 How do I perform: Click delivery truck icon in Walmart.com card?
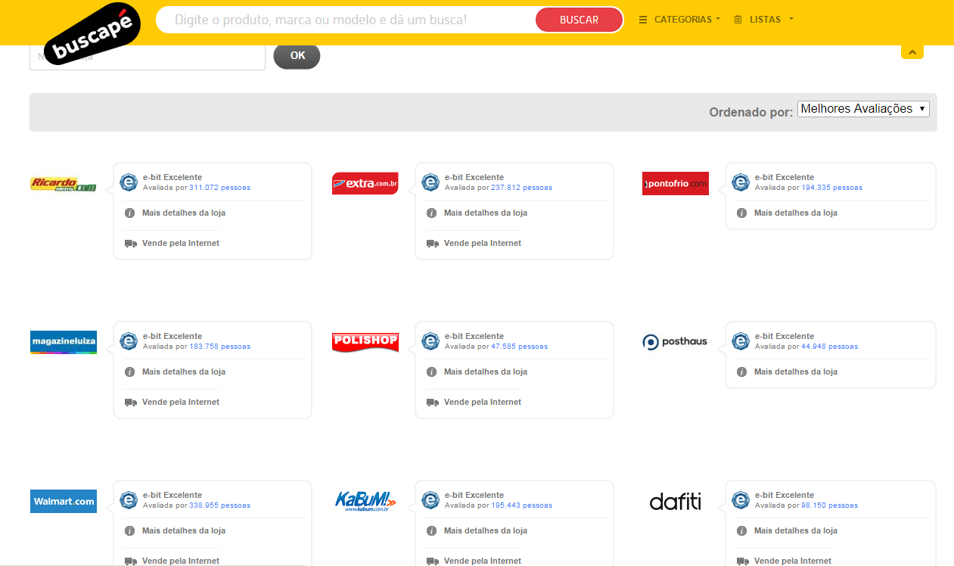pyautogui.click(x=130, y=561)
